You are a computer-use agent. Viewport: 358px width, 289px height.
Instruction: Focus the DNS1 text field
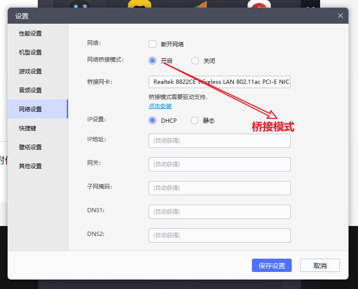click(x=219, y=212)
